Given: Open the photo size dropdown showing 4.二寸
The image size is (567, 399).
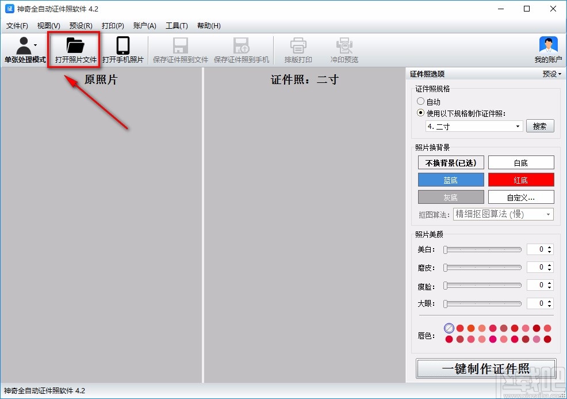Looking at the screenshot, I should coord(473,126).
